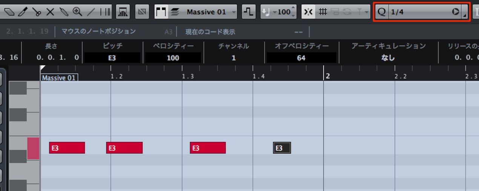
Task: Edit the length value 0. 0. 1. 0
Action: coord(58,58)
